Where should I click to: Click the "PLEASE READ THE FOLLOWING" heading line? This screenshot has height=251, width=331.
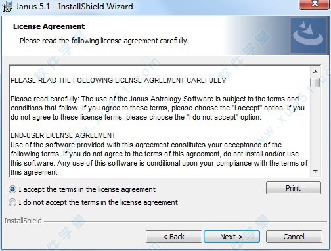point(118,80)
